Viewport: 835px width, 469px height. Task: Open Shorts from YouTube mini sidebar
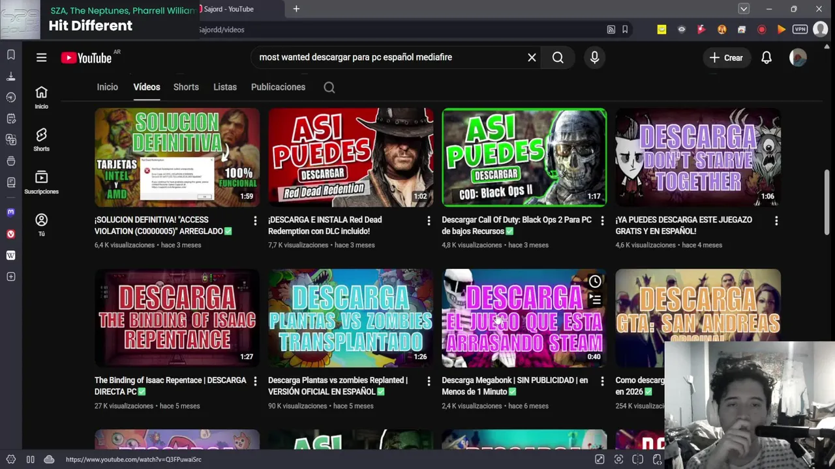(x=41, y=139)
